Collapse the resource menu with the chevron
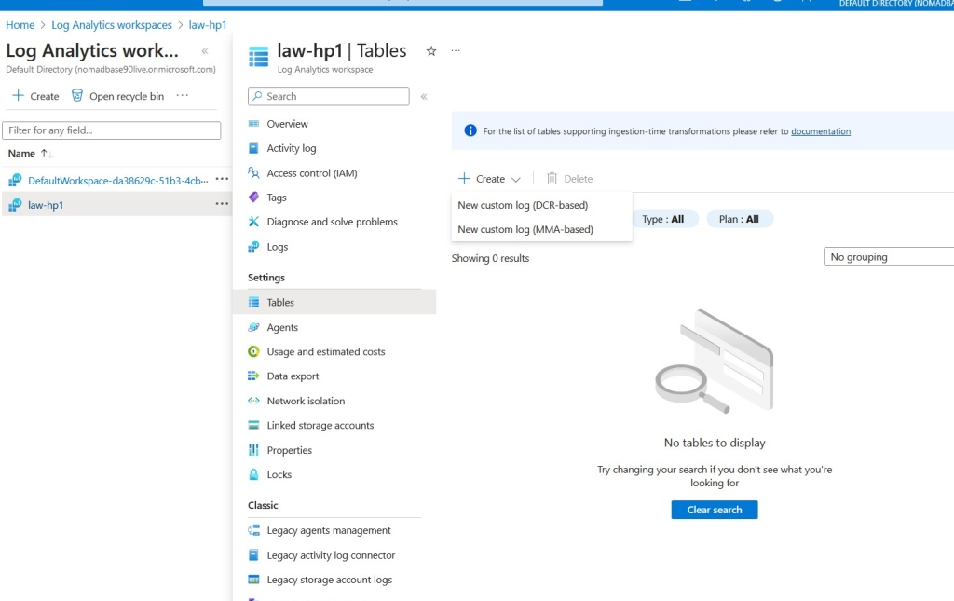The width and height of the screenshot is (954, 601). [424, 96]
